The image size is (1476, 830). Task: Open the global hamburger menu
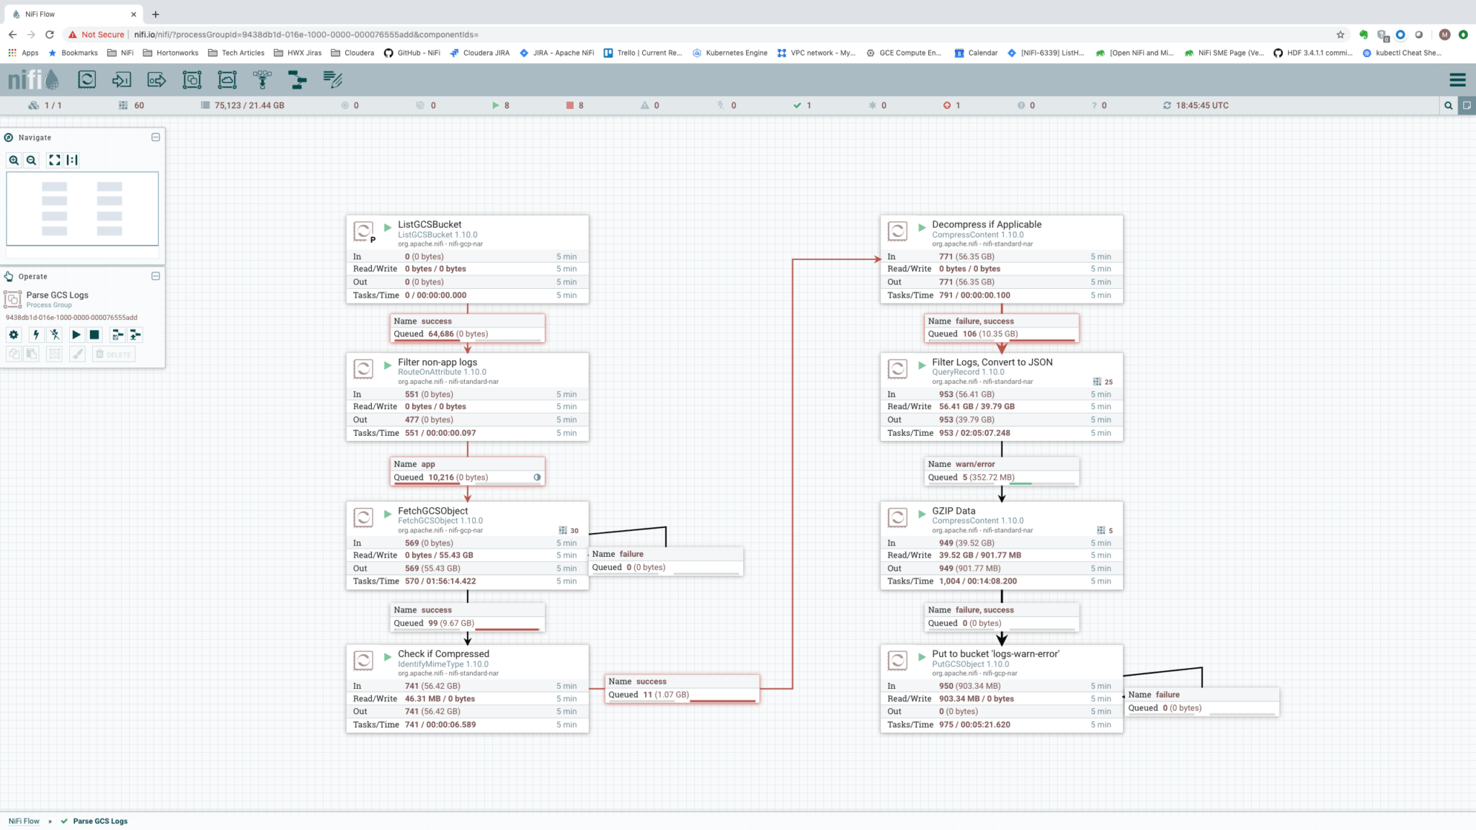point(1458,79)
